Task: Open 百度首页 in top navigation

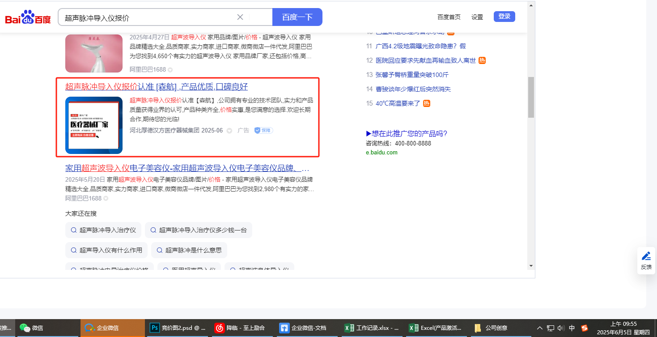Action: [449, 17]
